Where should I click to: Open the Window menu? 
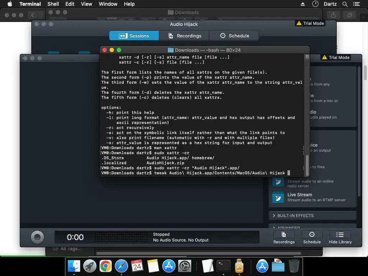[x=108, y=4]
